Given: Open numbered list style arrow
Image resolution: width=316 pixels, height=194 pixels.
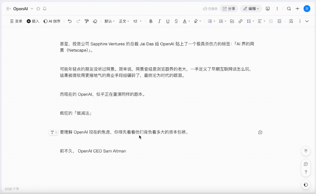Looking at the screenshot, I should pos(225,21).
